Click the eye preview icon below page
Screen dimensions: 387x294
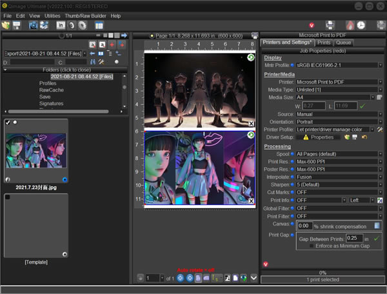243,279
